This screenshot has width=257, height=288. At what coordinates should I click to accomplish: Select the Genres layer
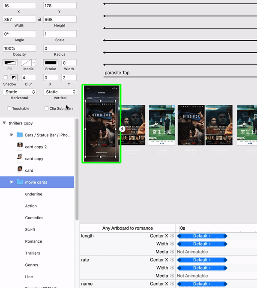point(37,265)
